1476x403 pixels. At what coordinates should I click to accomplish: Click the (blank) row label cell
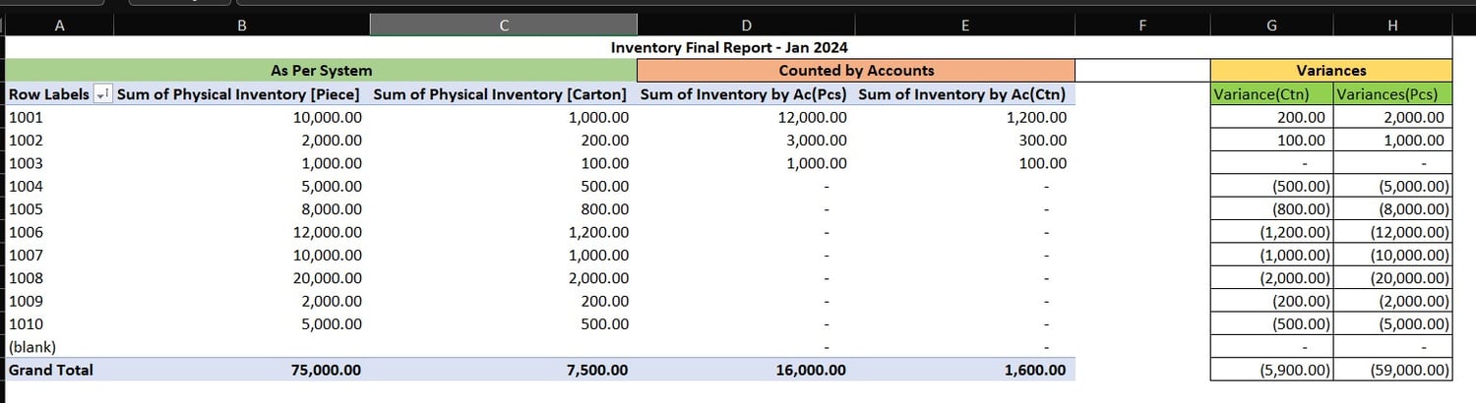(x=32, y=347)
